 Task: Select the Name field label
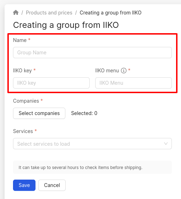[20, 40]
